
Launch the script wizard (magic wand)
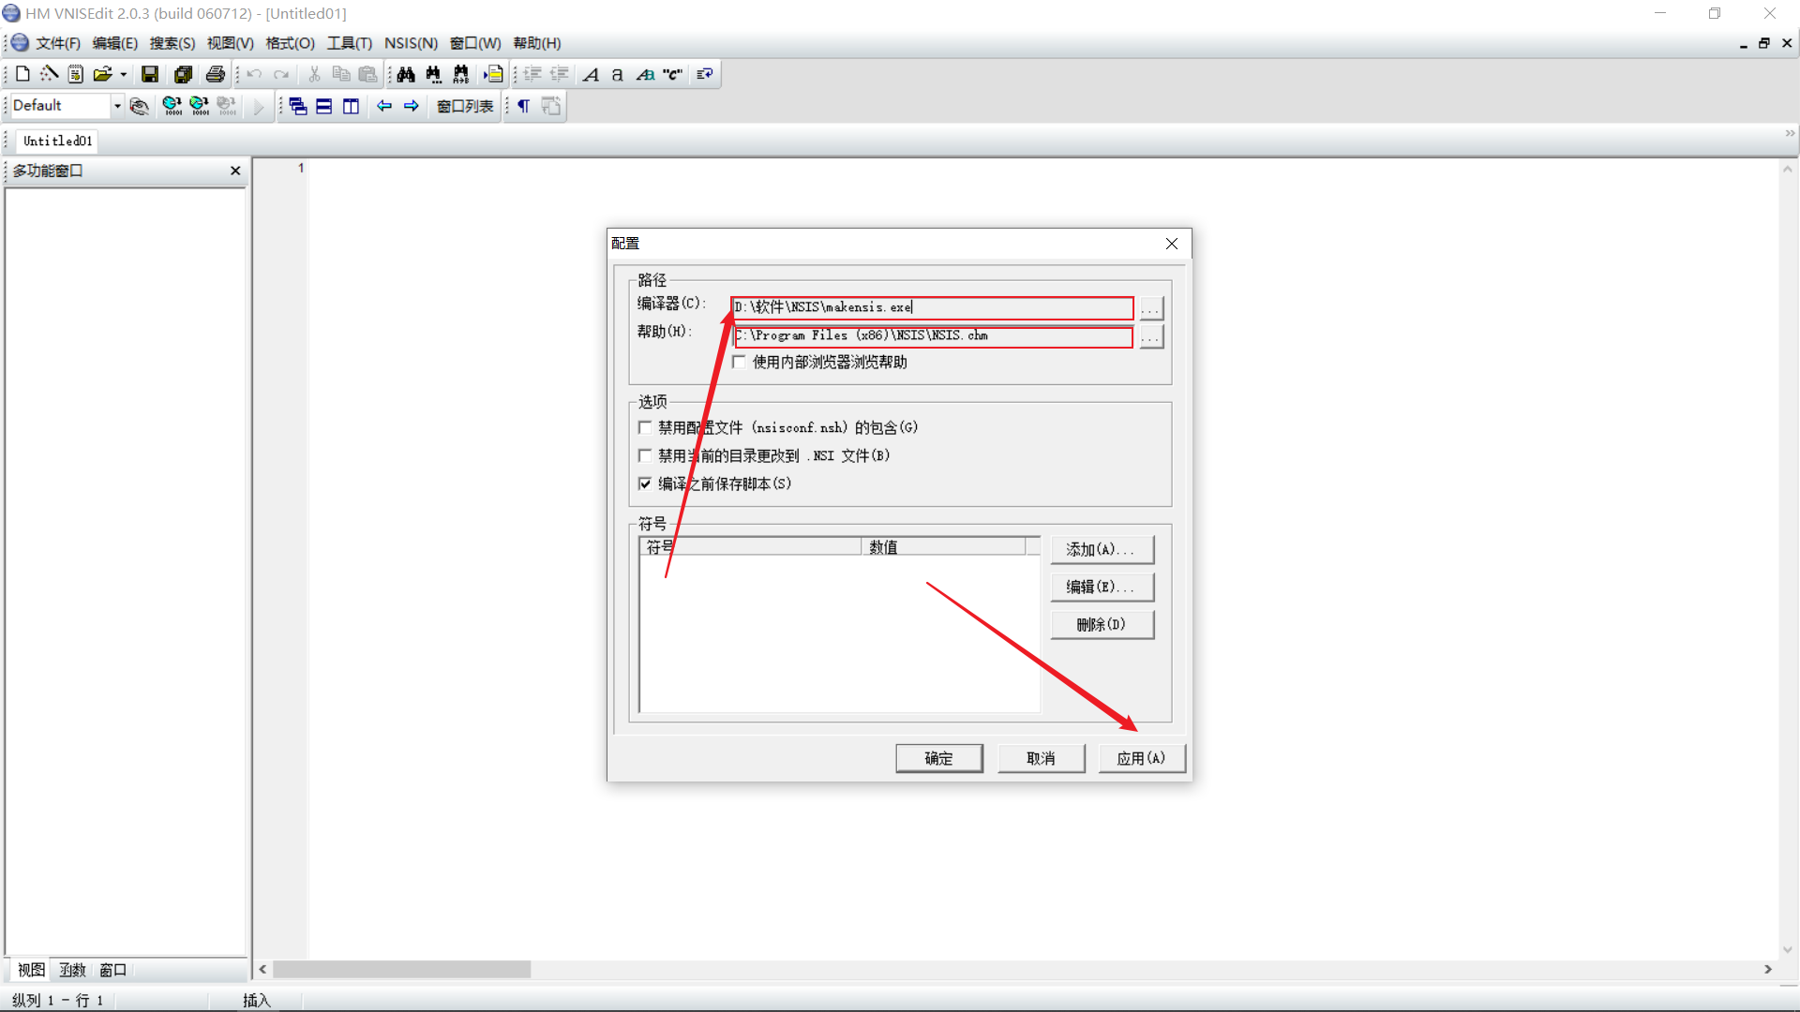(49, 74)
